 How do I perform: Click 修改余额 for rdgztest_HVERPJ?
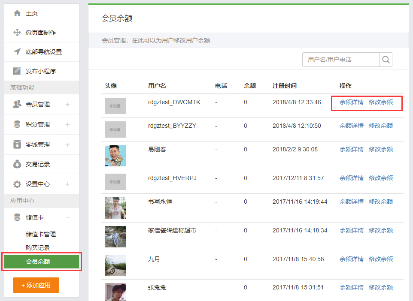381,178
